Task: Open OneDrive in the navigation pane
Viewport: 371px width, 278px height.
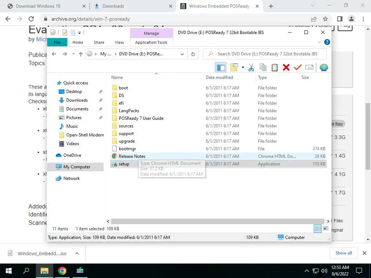Action: click(x=72, y=155)
